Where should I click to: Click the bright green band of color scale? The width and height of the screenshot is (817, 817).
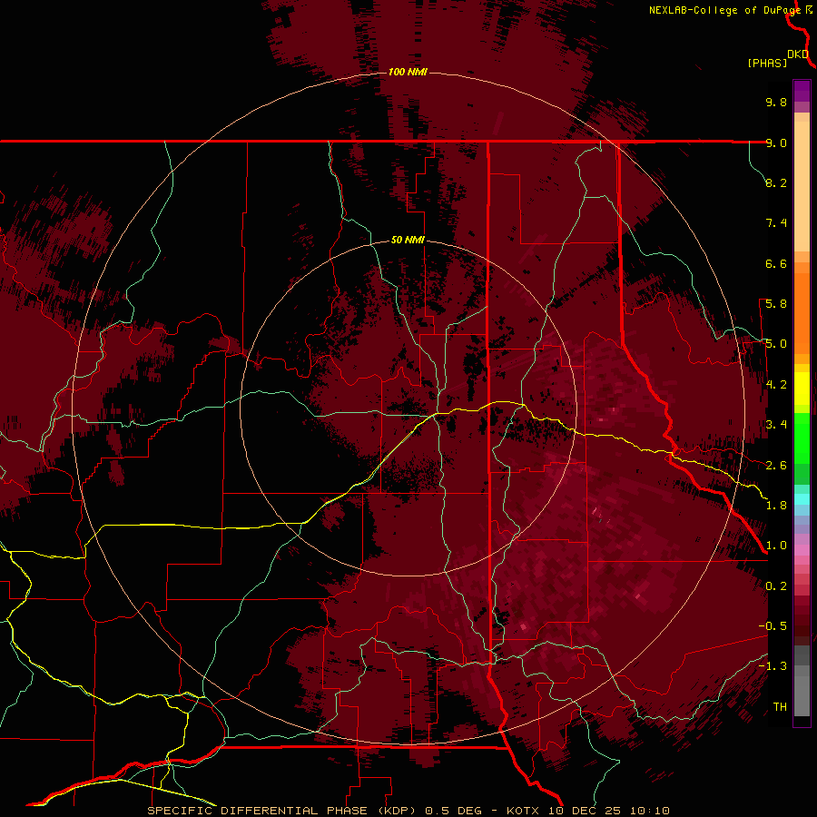click(x=802, y=438)
